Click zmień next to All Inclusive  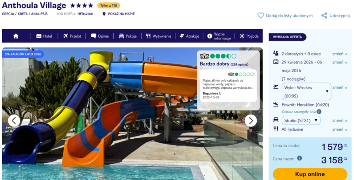339,129
